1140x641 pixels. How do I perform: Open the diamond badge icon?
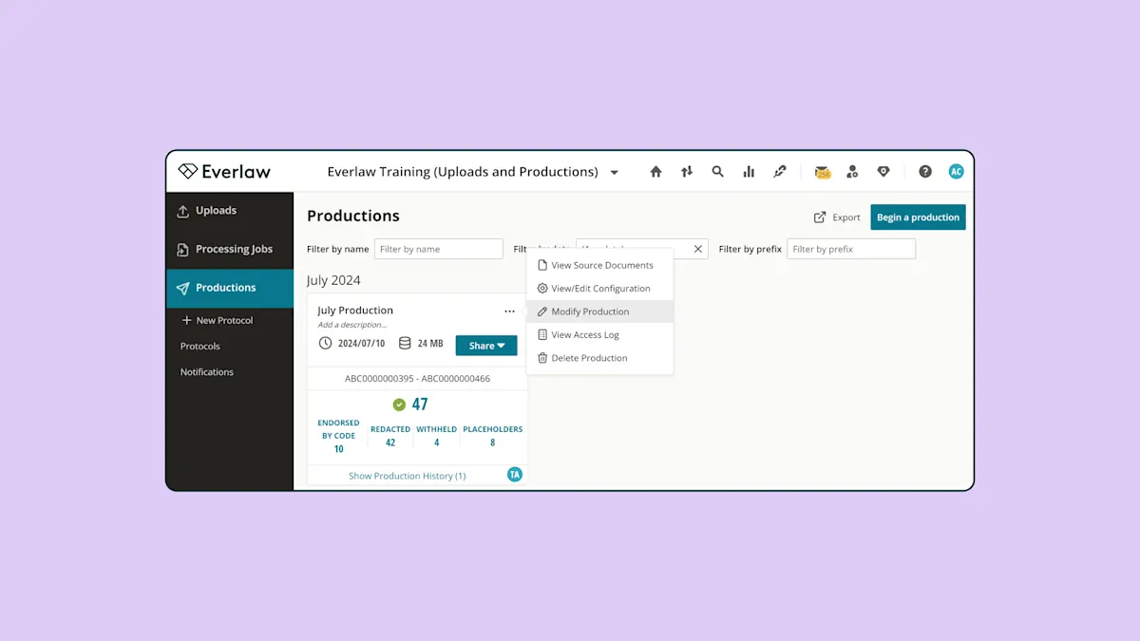click(x=883, y=172)
